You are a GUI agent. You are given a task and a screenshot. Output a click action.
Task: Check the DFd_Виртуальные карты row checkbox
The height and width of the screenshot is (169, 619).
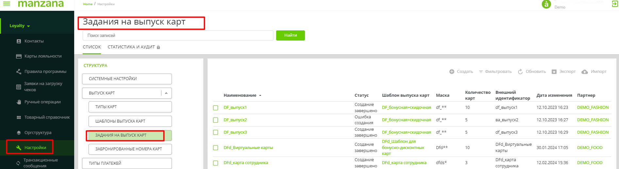(216, 148)
